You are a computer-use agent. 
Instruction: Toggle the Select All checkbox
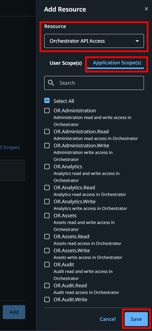(x=47, y=100)
